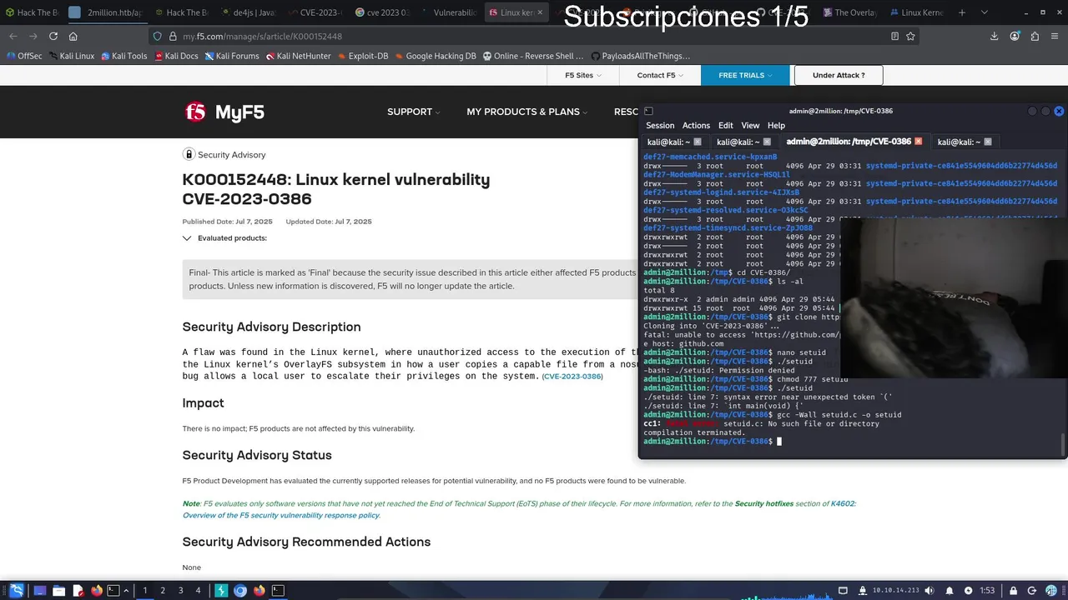
Task: Go to the Firefox home page
Action: (73, 36)
